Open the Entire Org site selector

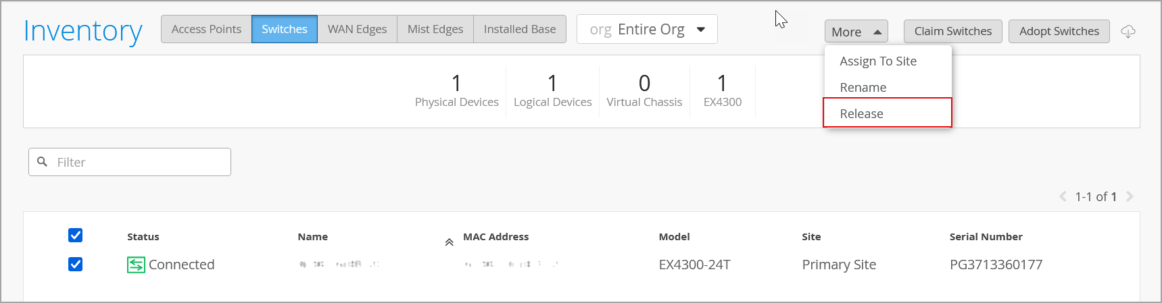[x=646, y=30]
